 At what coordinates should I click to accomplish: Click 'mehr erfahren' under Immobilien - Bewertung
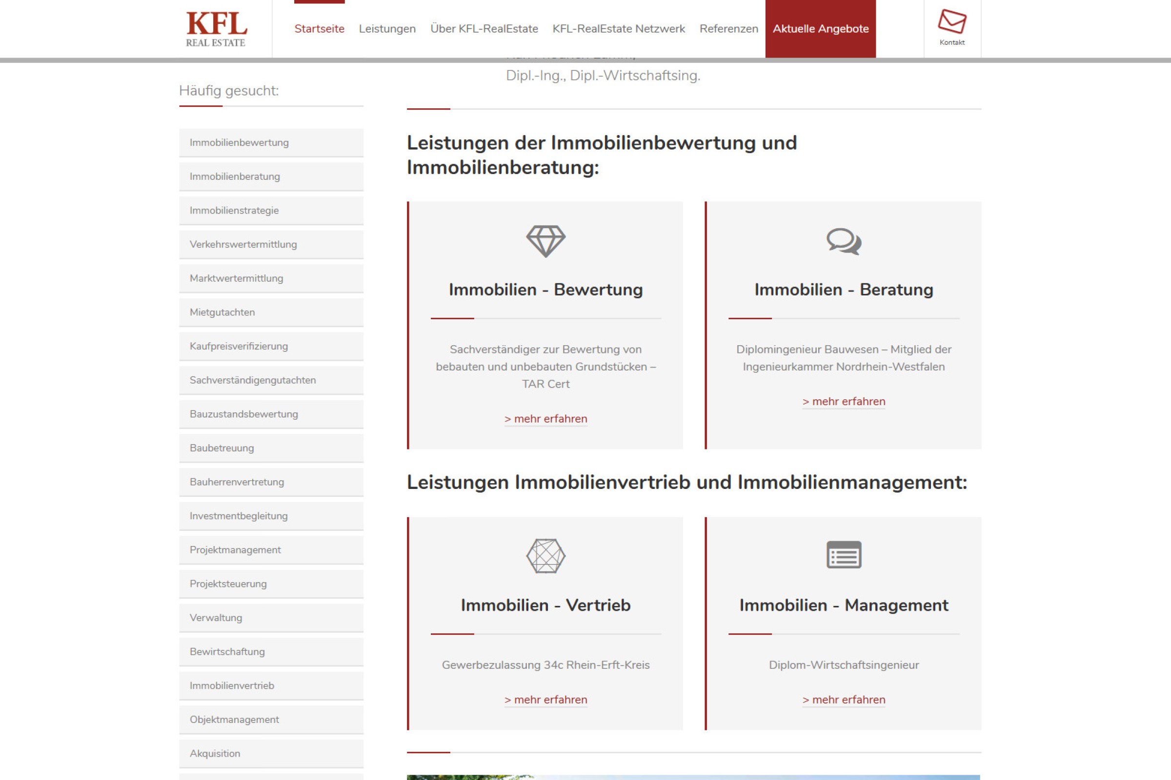[x=545, y=419]
